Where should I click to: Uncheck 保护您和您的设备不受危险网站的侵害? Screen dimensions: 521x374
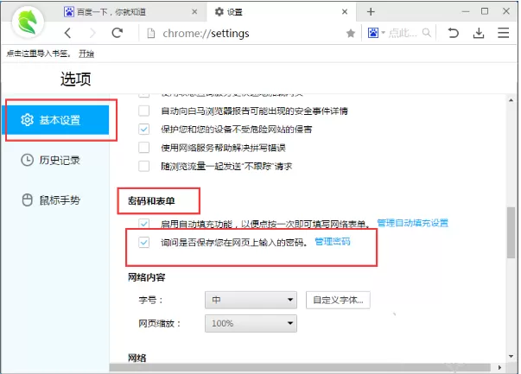pos(144,129)
